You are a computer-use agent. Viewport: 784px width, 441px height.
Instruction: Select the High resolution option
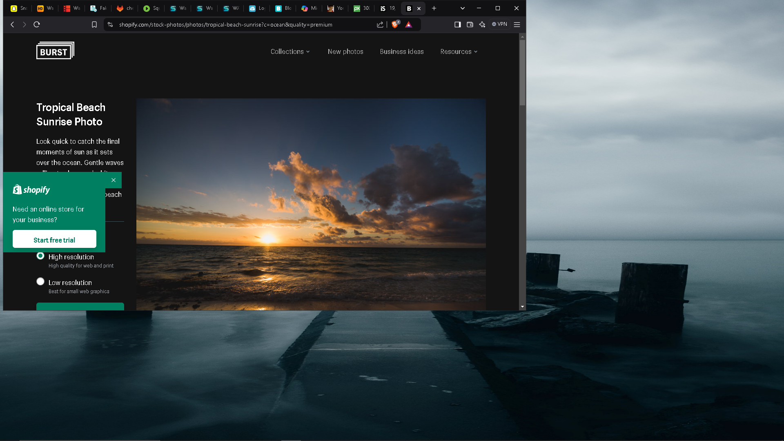(x=40, y=256)
